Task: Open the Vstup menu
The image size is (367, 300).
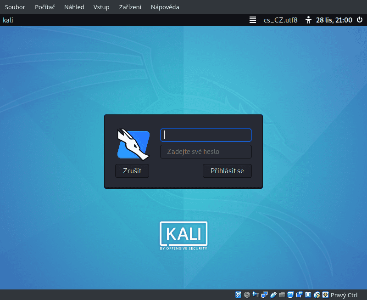Action: point(101,7)
